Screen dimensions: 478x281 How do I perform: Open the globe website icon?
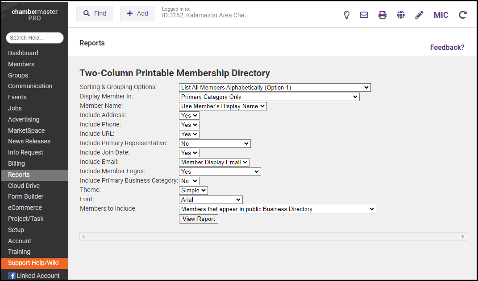click(401, 15)
